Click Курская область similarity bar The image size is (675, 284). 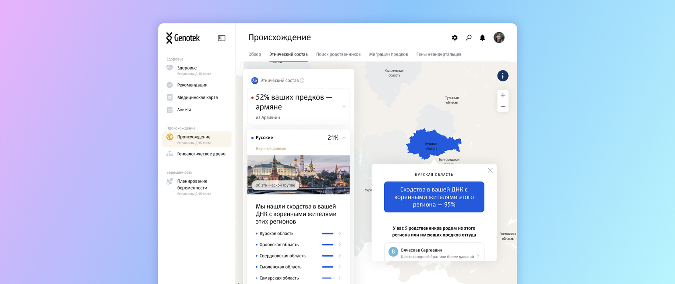(328, 233)
